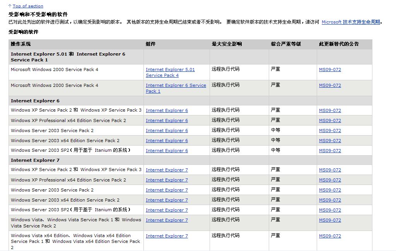The height and width of the screenshot is (251, 396).
Task: Open MS09-072 for IE 7 on XP Professional x64
Action: pos(330,180)
